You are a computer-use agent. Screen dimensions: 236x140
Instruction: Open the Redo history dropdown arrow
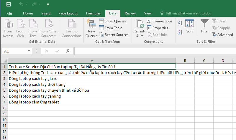40,4
